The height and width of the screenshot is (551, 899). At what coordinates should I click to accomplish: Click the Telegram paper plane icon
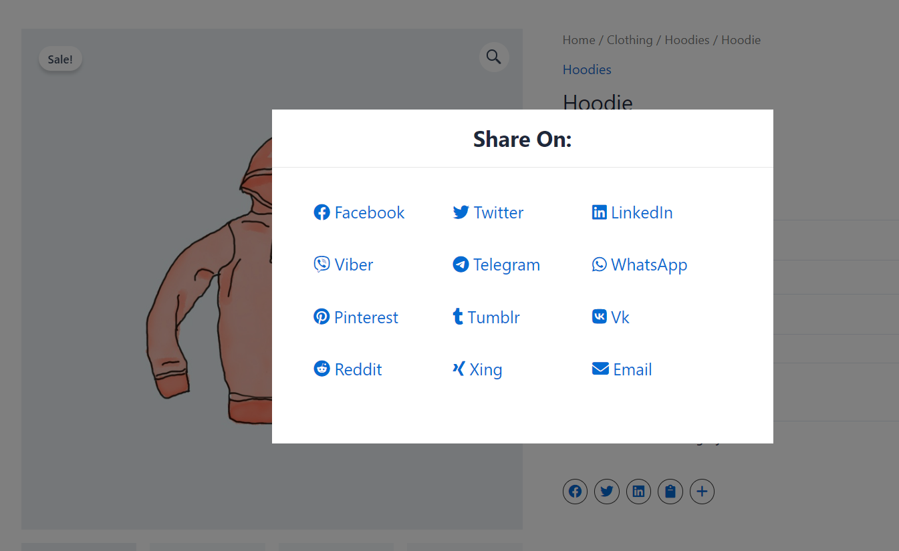point(461,264)
